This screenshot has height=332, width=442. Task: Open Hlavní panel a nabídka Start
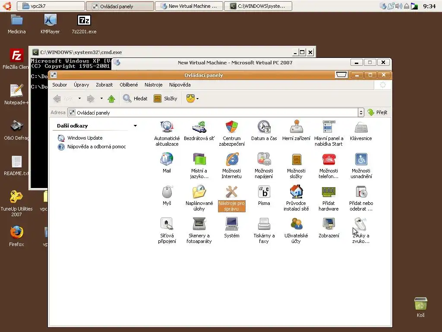(328, 133)
